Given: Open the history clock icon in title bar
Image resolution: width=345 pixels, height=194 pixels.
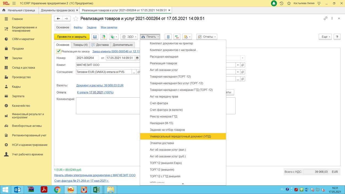Looking at the screenshot, I should [281, 3].
